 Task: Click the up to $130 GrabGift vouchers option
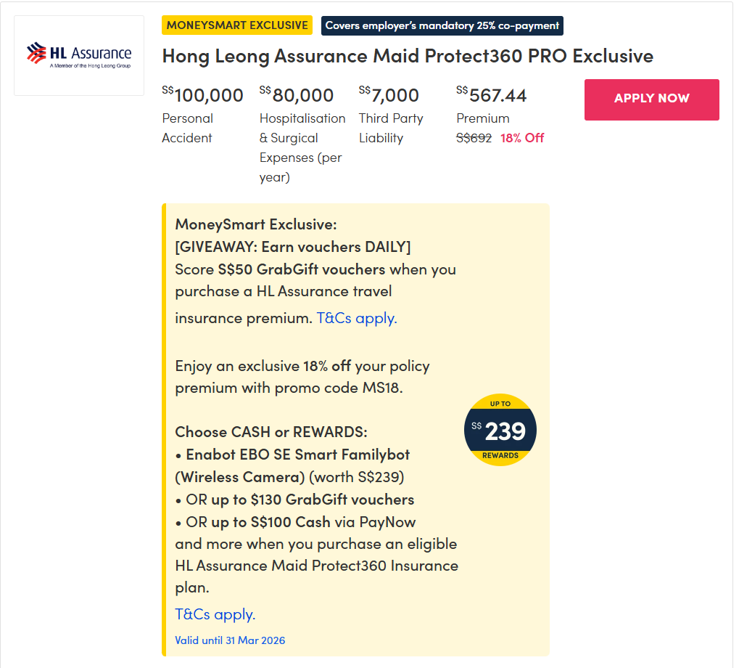coord(313,500)
